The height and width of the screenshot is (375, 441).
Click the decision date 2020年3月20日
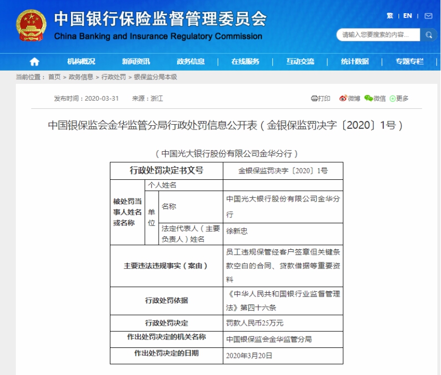click(249, 356)
